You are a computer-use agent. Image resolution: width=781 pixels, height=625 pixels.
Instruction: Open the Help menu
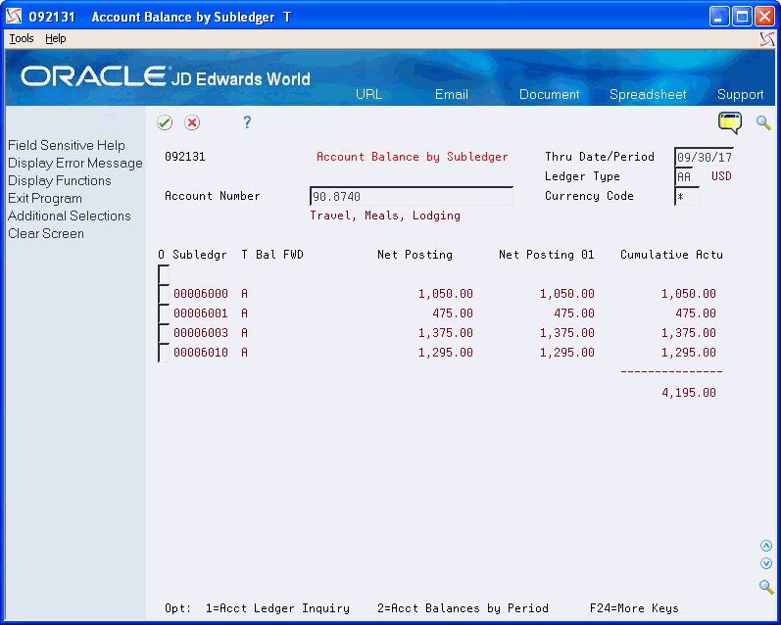coord(55,38)
